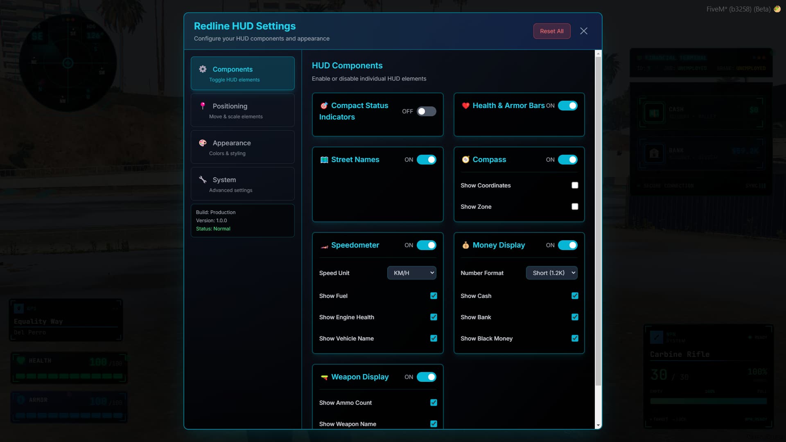The height and width of the screenshot is (442, 786).
Task: Select the Components tab
Action: click(x=242, y=73)
